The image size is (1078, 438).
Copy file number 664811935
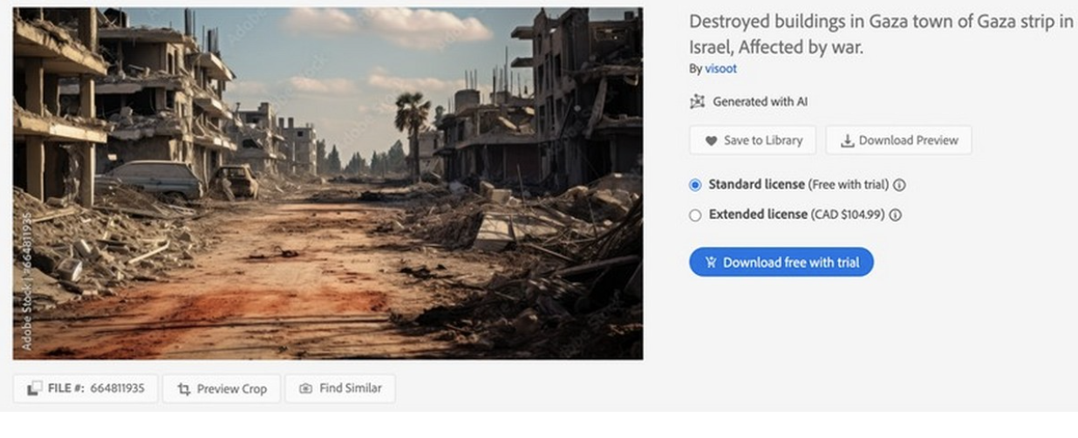click(x=117, y=388)
